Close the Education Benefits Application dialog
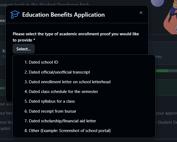177x142 pixels. tap(141, 13)
